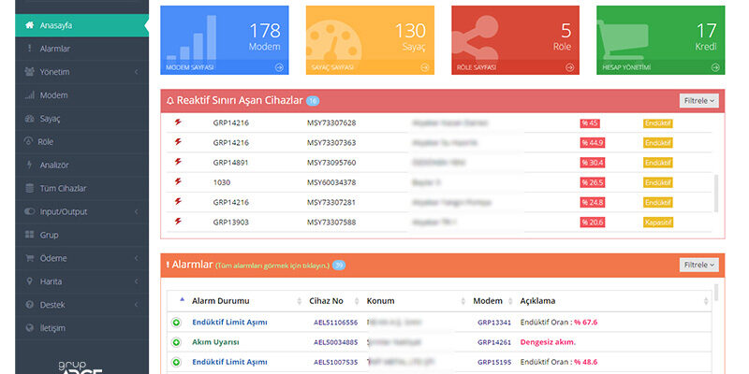The image size is (749, 374).
Task: Click the Modem chart icon in sidebar
Action: 30,95
